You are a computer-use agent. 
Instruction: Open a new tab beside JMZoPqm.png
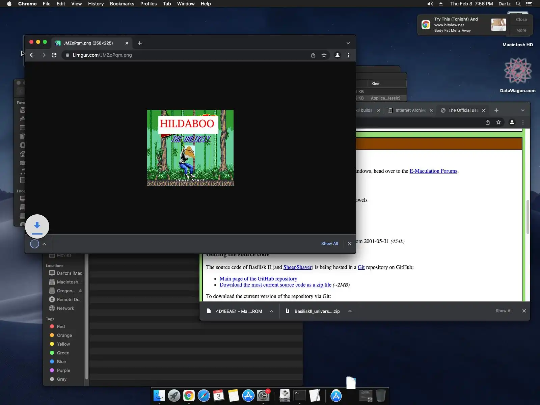coord(140,43)
